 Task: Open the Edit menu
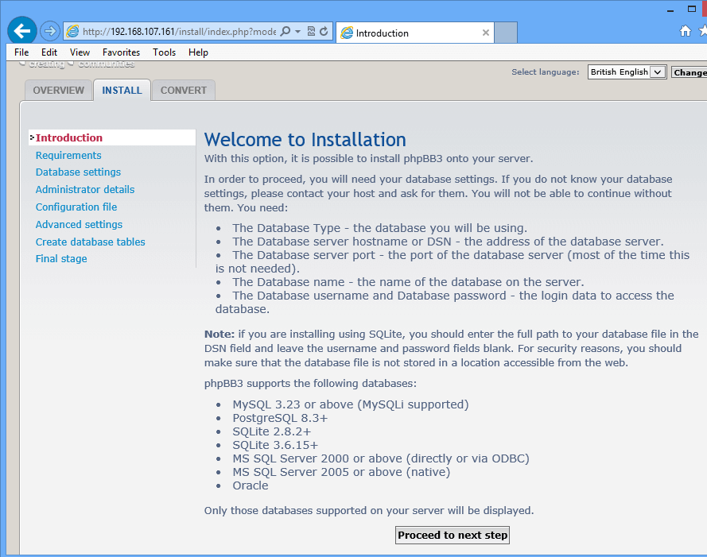(49, 52)
